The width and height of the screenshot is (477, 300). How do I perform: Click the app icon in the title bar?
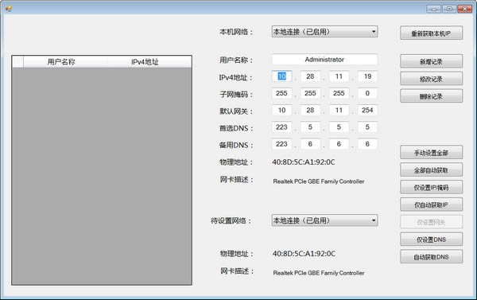pos(9,9)
